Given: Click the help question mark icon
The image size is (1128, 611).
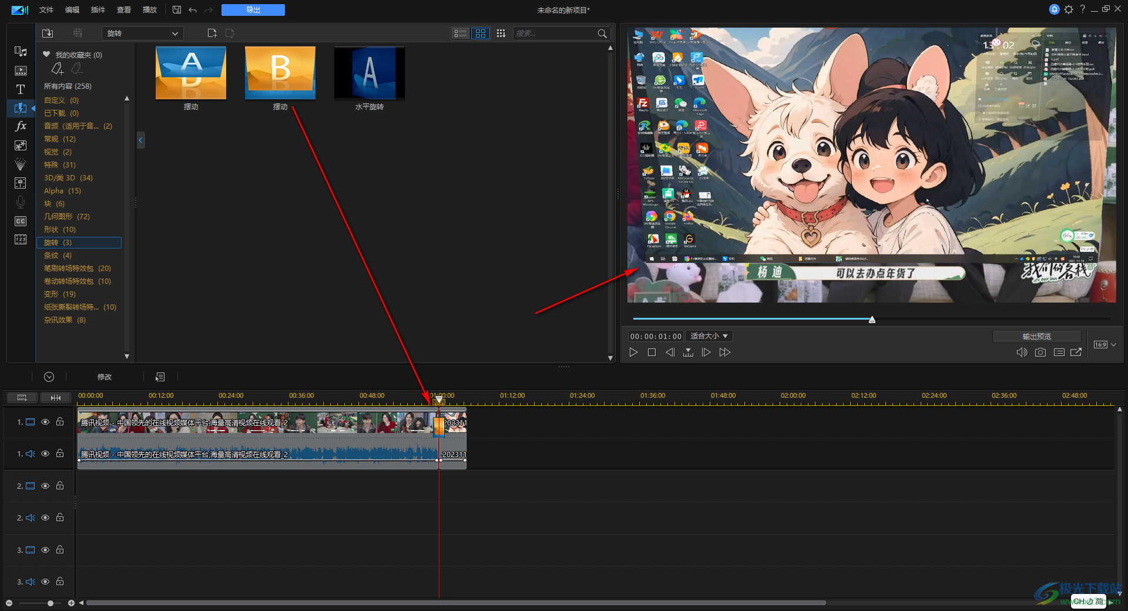Looking at the screenshot, I should coord(1083,9).
